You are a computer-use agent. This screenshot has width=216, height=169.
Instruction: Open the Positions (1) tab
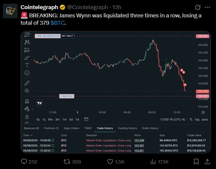tap(51, 128)
